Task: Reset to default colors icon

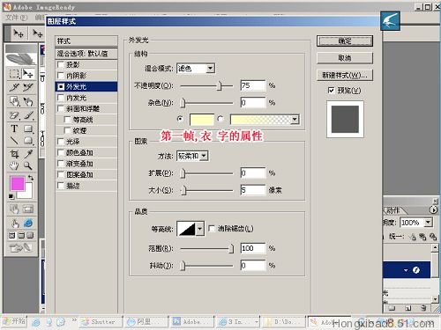Action: [x=11, y=196]
